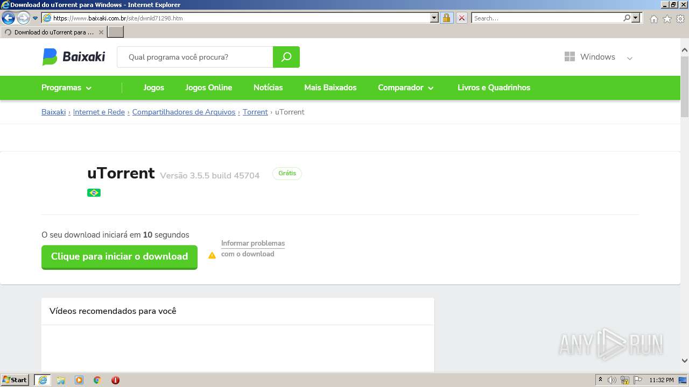This screenshot has height=387, width=689.
Task: Open the recent pages dropdown arrow
Action: [36, 18]
